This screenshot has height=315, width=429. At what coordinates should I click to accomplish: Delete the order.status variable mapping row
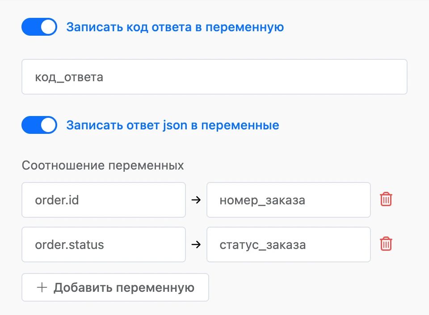(386, 244)
